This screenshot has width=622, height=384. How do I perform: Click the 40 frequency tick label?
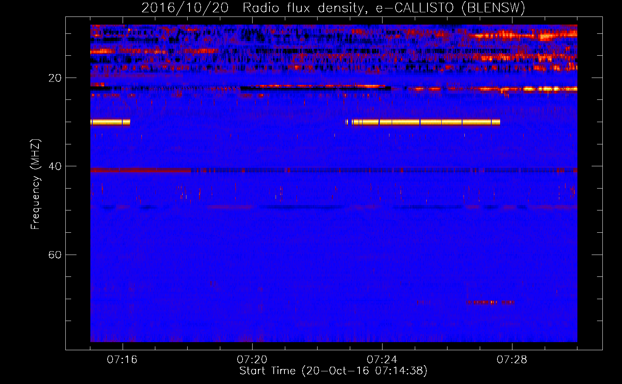(55, 166)
